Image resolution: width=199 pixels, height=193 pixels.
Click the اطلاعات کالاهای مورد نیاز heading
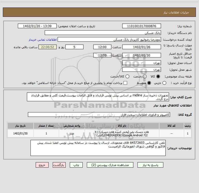[173, 105]
